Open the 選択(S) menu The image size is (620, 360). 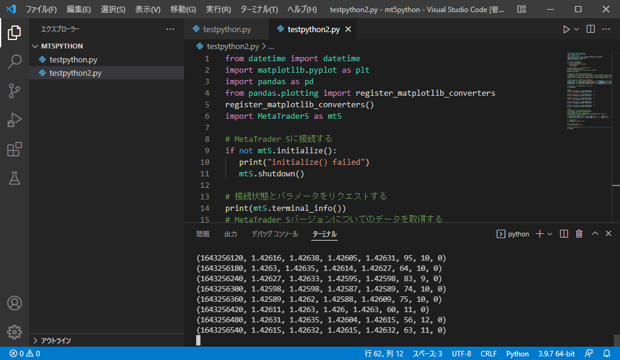click(113, 9)
